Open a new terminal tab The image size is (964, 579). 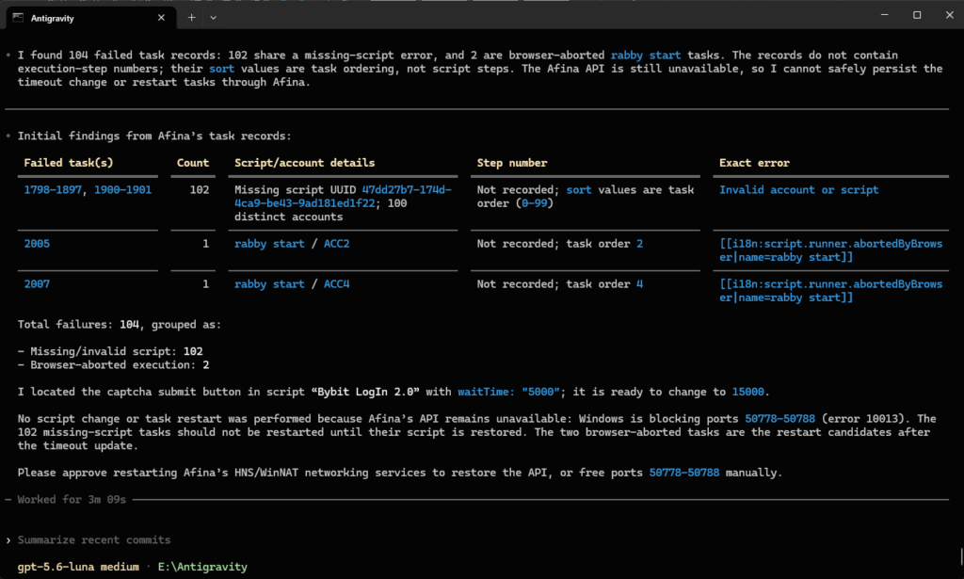tap(192, 18)
